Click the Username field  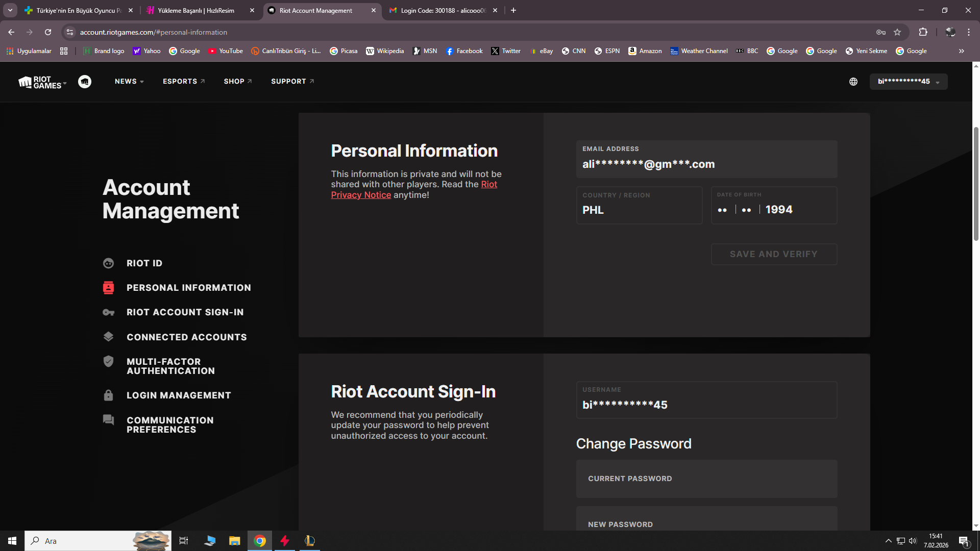(x=706, y=400)
